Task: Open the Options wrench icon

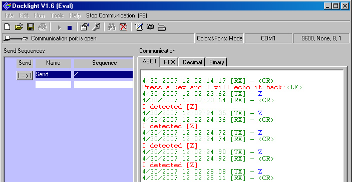Action: tap(97, 27)
